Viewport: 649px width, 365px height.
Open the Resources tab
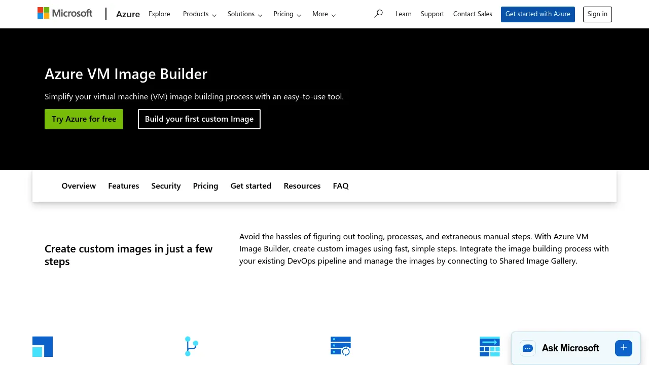point(302,186)
